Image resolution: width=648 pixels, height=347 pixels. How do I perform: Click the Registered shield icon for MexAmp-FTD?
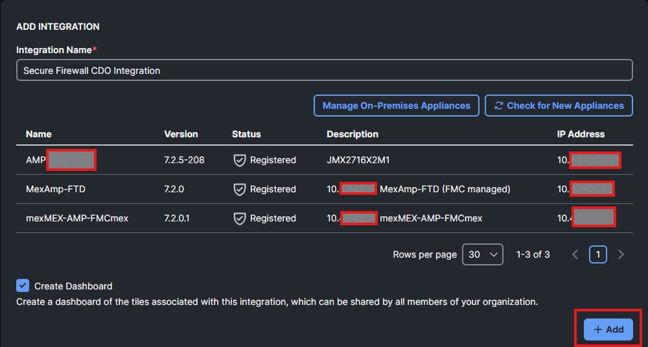240,189
